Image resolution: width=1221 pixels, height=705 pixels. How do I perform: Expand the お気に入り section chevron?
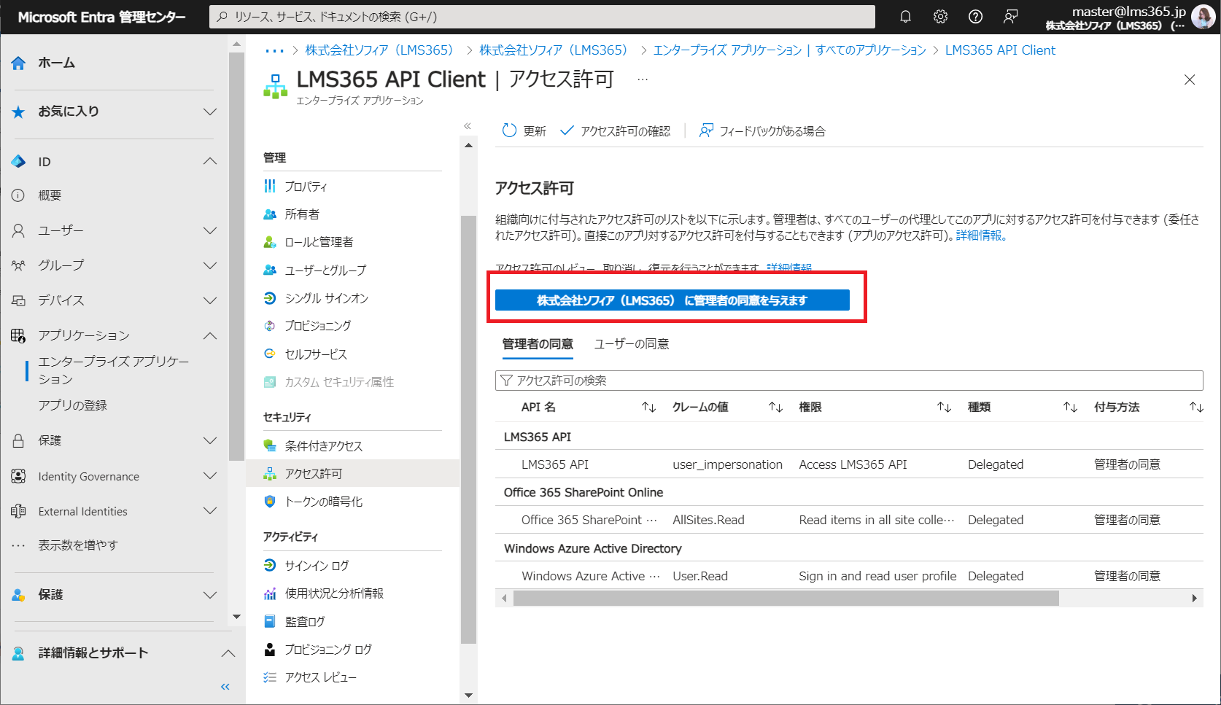pyautogui.click(x=210, y=112)
